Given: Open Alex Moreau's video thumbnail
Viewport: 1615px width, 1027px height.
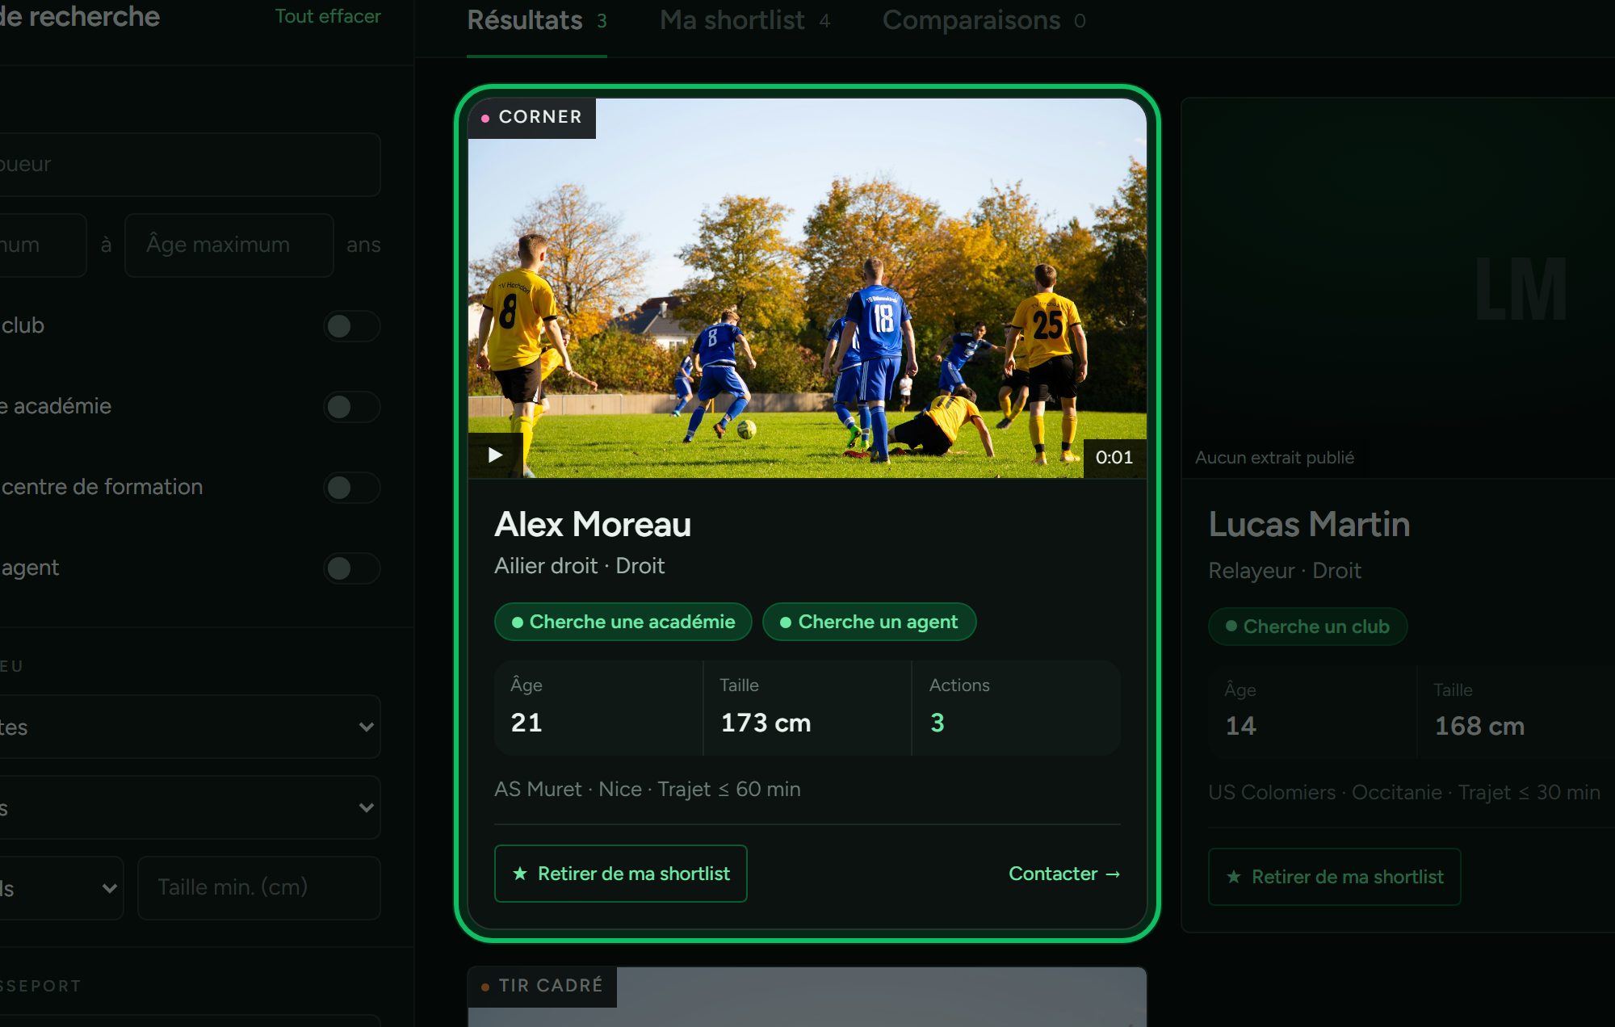Looking at the screenshot, I should pos(807,288).
